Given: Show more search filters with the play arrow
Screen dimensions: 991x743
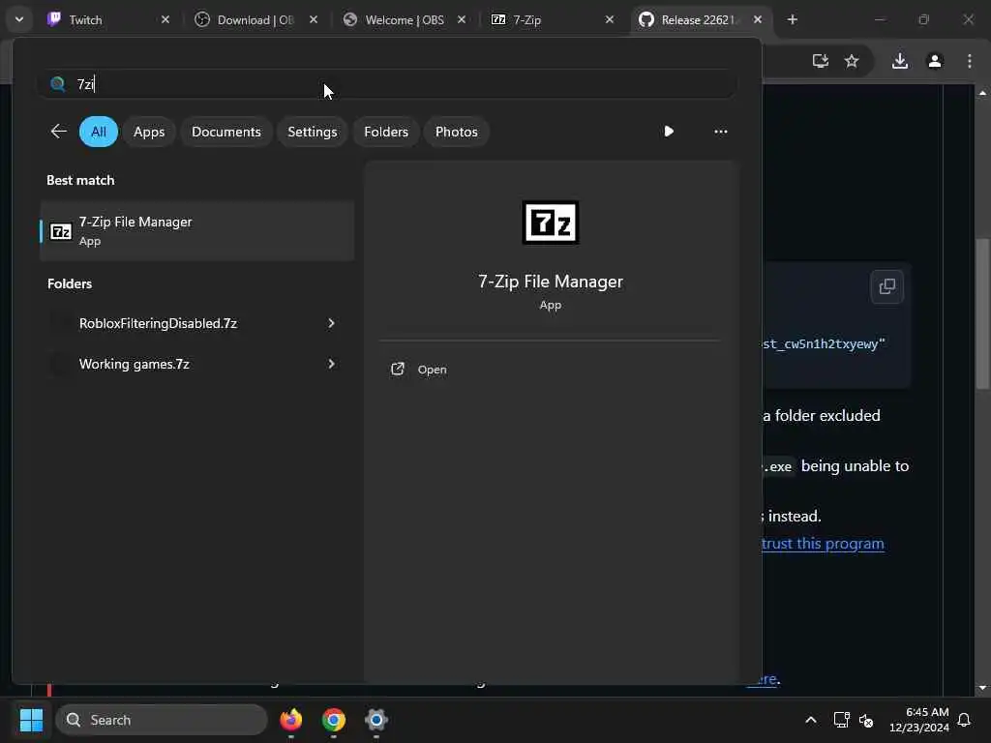Looking at the screenshot, I should click(x=669, y=132).
